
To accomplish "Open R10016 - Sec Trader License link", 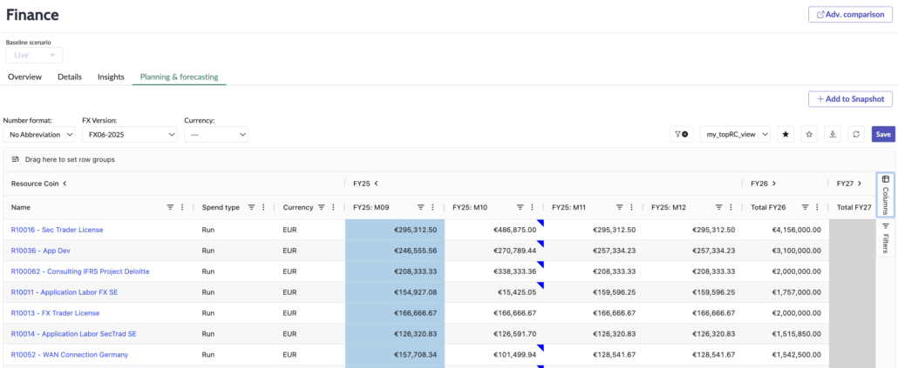I will [57, 230].
